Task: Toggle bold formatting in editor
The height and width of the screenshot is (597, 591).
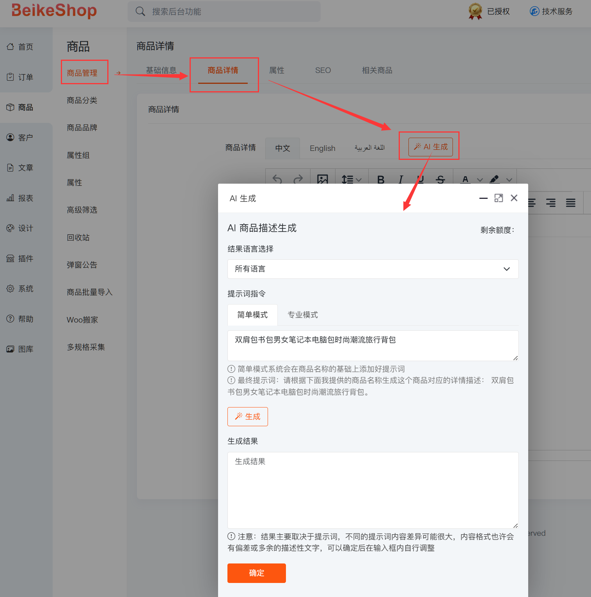Action: 381,179
